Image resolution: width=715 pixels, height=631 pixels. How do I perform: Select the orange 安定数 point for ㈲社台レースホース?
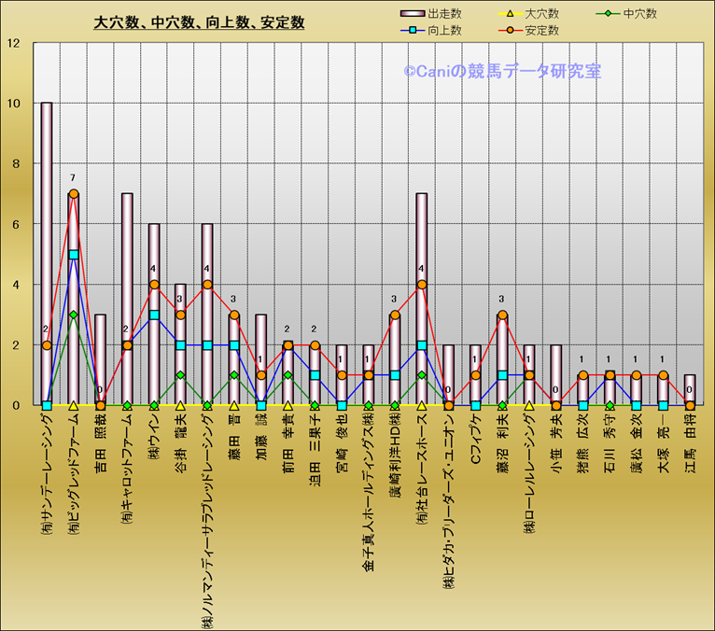[x=422, y=285]
